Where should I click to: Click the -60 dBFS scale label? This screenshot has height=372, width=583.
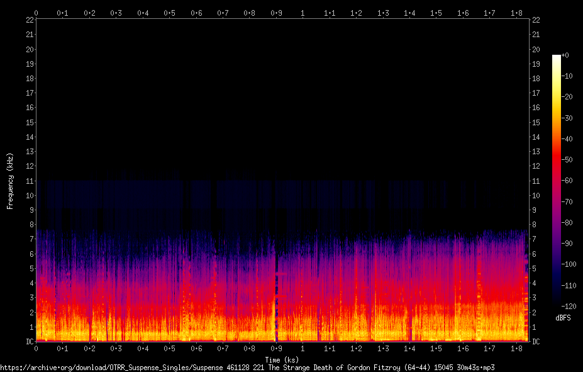click(567, 181)
